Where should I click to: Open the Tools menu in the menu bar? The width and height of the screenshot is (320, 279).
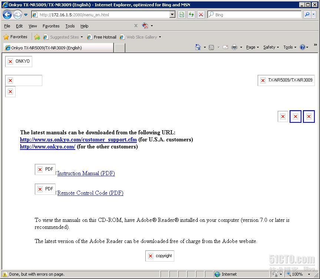[70, 26]
